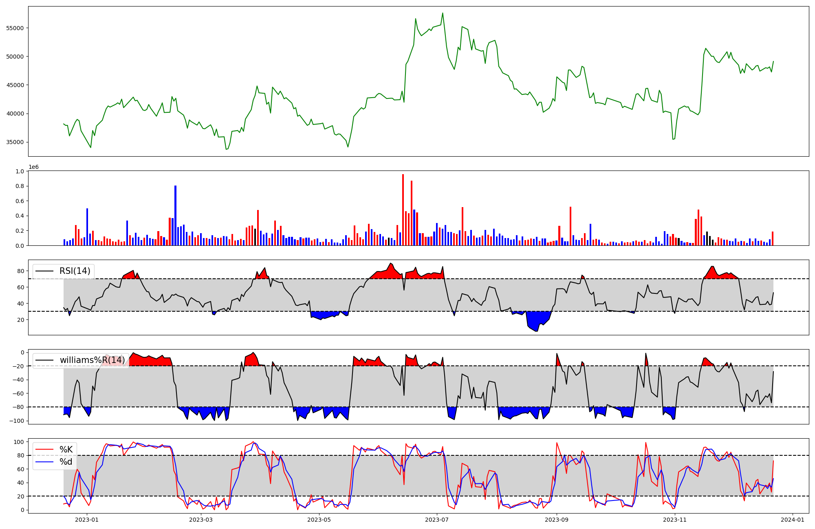Click the red %K line sample in legend
The image size is (815, 529).
point(45,450)
